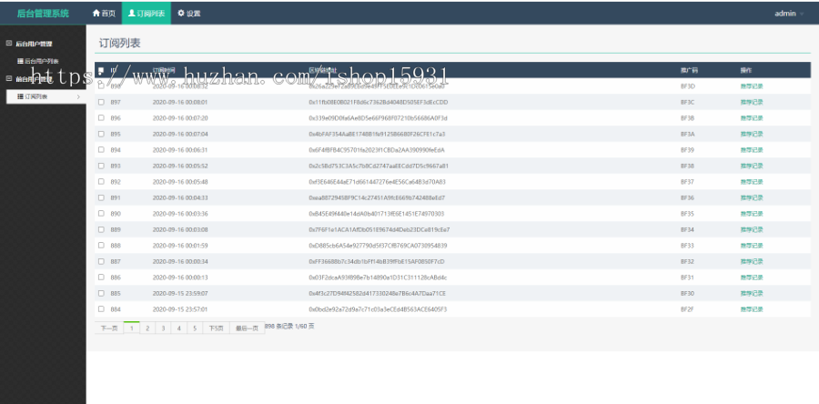This screenshot has width=819, height=404.
Task: Click the 操作 column header
Action: (x=746, y=70)
